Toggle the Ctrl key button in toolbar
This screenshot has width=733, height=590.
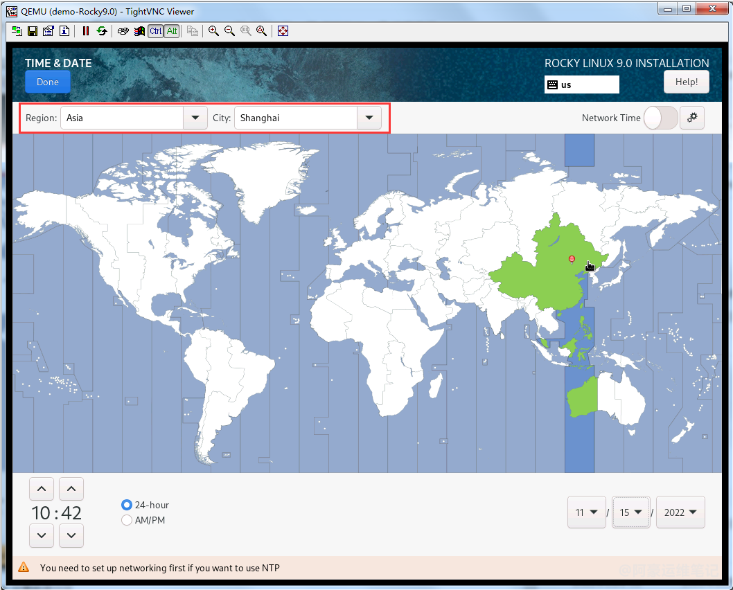(x=155, y=31)
